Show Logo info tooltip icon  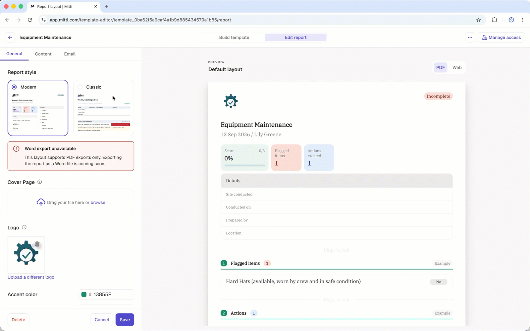tap(24, 227)
